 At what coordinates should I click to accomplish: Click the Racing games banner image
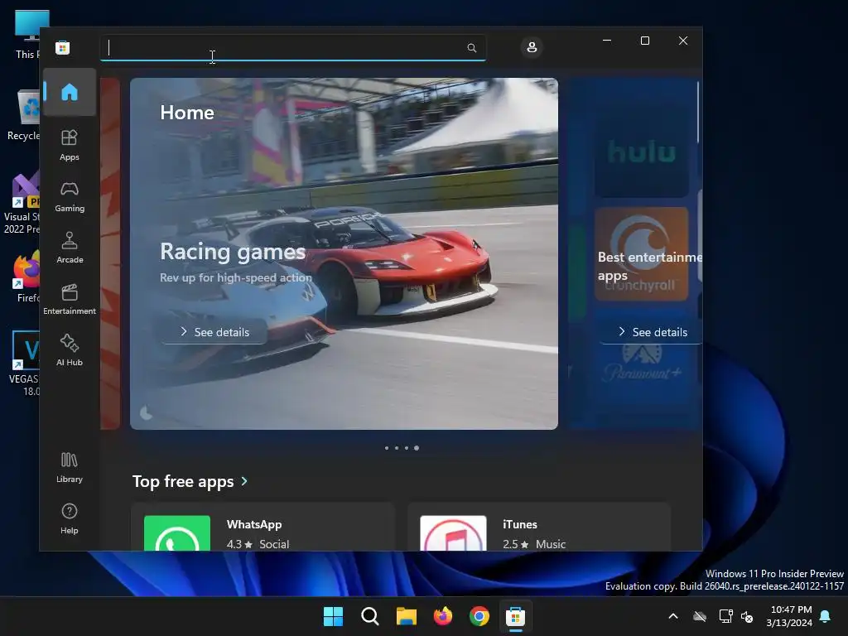tap(344, 253)
